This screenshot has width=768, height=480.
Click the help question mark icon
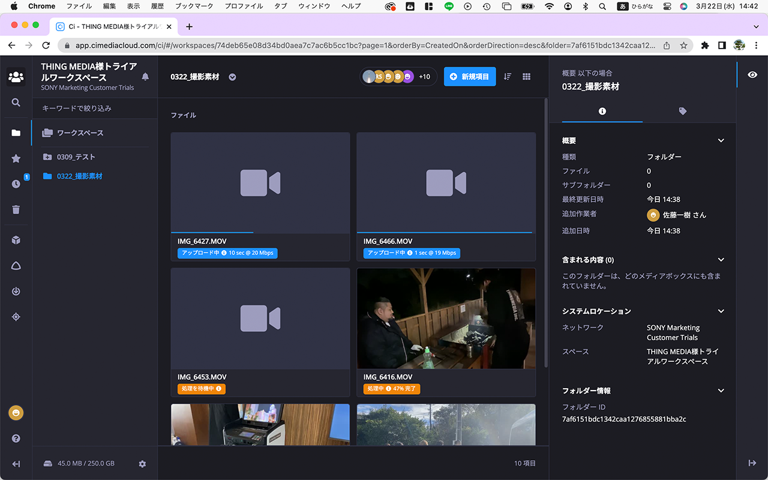16,439
